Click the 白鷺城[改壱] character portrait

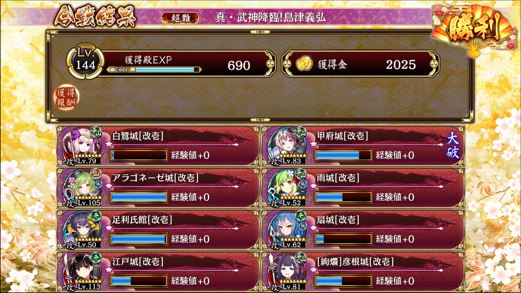[82, 146]
